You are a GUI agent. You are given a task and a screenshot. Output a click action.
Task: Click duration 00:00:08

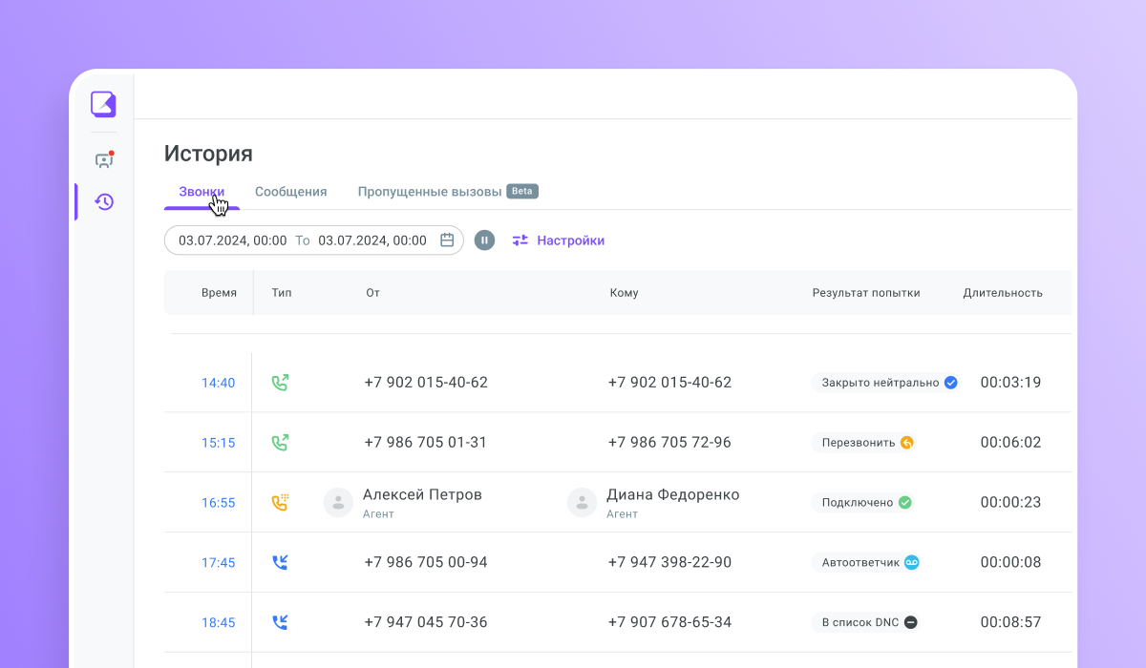(1010, 562)
